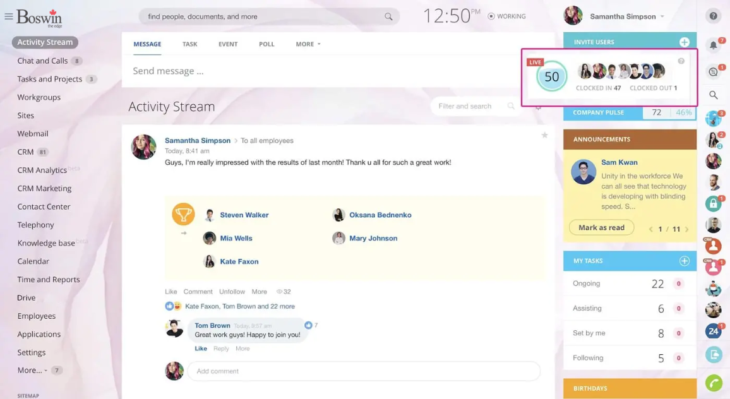The width and height of the screenshot is (730, 399).
Task: Click in the Send message field
Action: [321, 71]
